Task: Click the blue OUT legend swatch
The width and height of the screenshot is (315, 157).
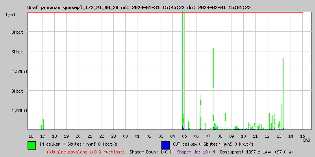Action: click(x=165, y=145)
